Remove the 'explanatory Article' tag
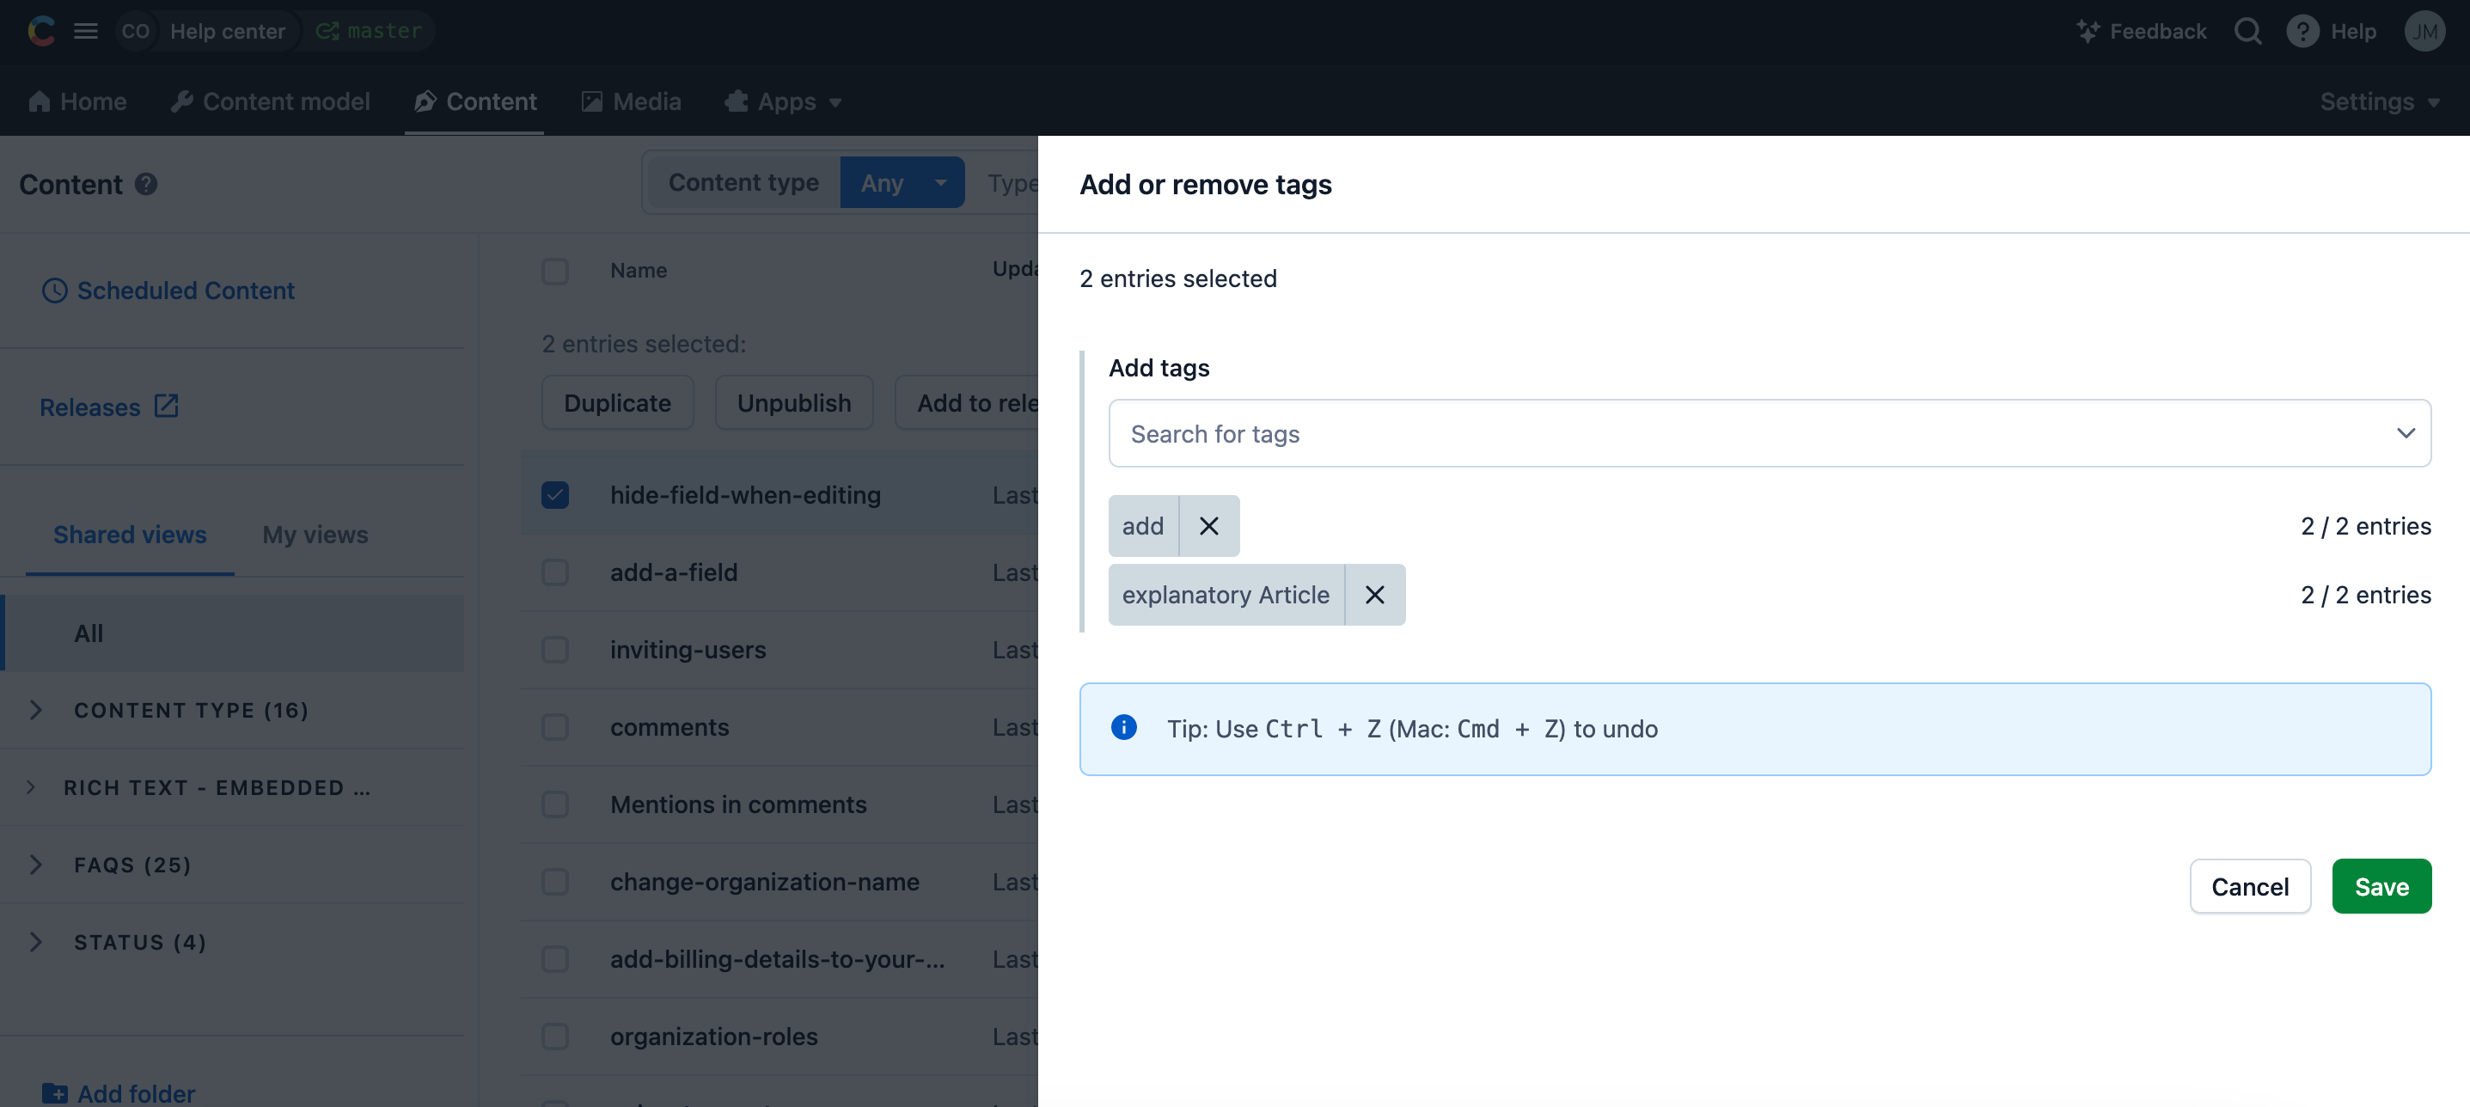The height and width of the screenshot is (1107, 2470). click(1374, 595)
